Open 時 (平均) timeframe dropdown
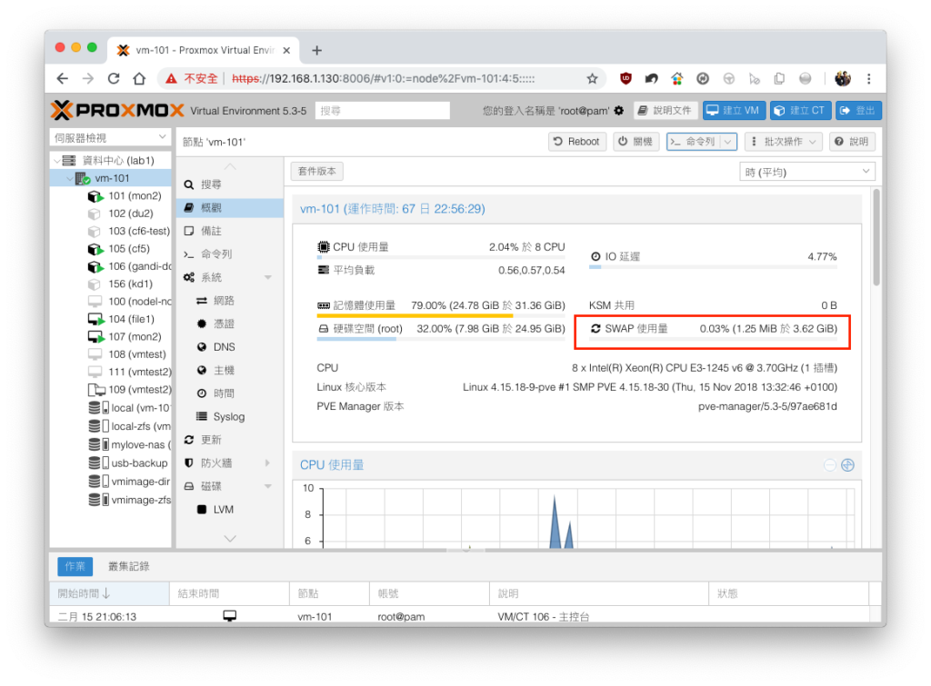This screenshot has width=931, height=686. [807, 172]
